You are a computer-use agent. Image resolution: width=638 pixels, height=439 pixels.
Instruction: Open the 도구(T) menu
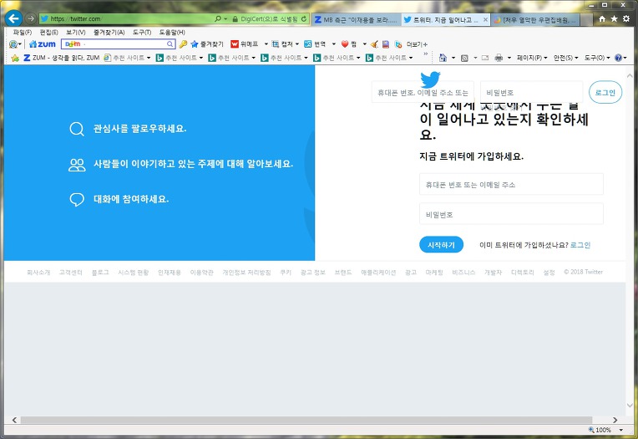(142, 33)
